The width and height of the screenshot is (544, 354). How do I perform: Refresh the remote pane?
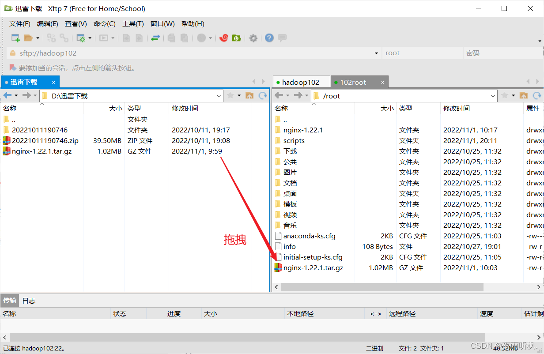537,95
